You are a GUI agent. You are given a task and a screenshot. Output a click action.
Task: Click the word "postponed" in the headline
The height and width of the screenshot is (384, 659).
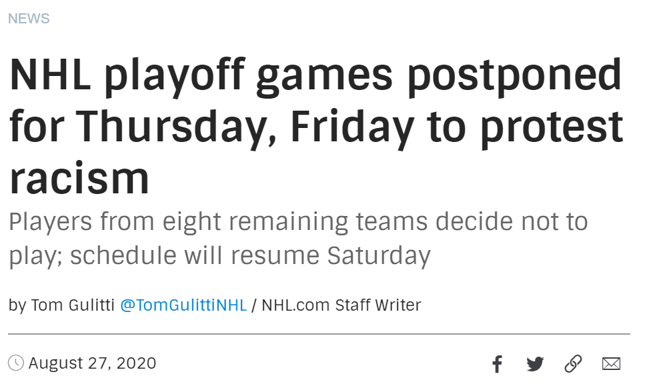(514, 75)
